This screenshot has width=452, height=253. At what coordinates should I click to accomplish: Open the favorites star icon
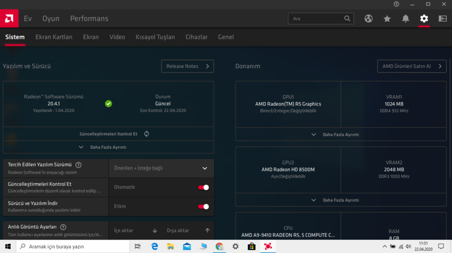tap(387, 19)
